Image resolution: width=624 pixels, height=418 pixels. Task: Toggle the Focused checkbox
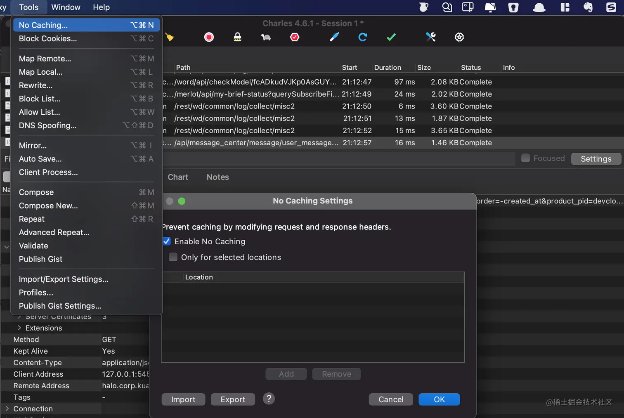coord(525,158)
